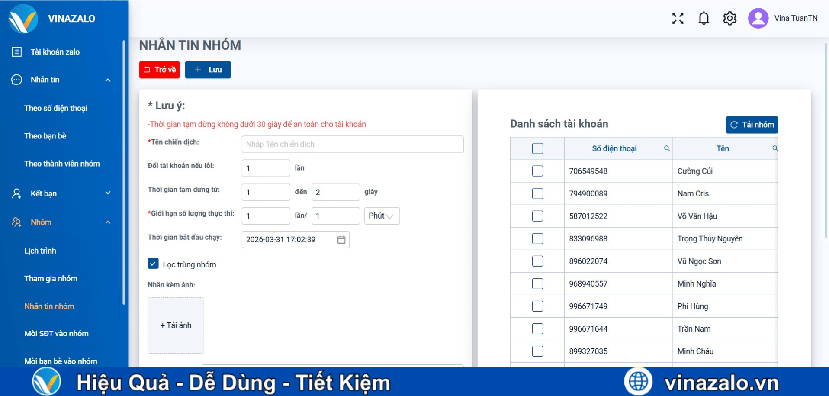Search the Tên column

(x=775, y=148)
